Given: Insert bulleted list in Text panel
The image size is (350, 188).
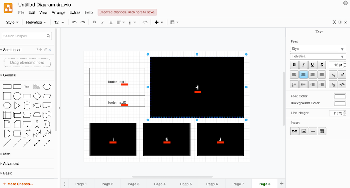Looking at the screenshot, I should tap(303, 84).
